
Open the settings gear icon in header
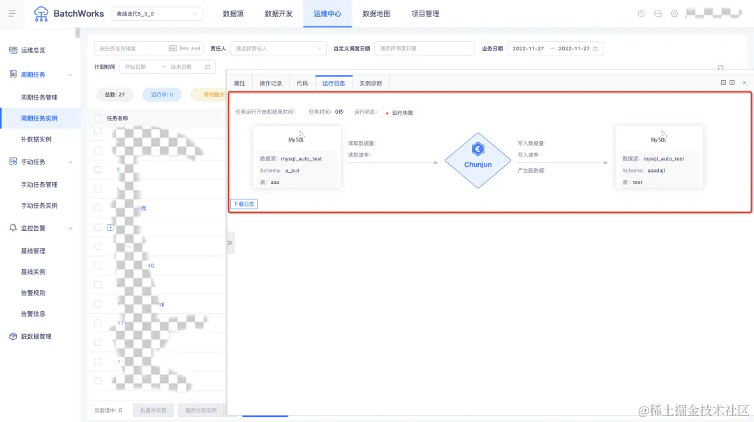click(x=674, y=13)
